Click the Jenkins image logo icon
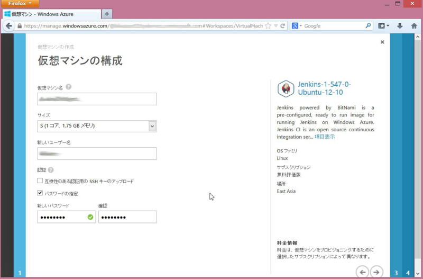Screen dimensions: 423x279 pyautogui.click(x=286, y=88)
